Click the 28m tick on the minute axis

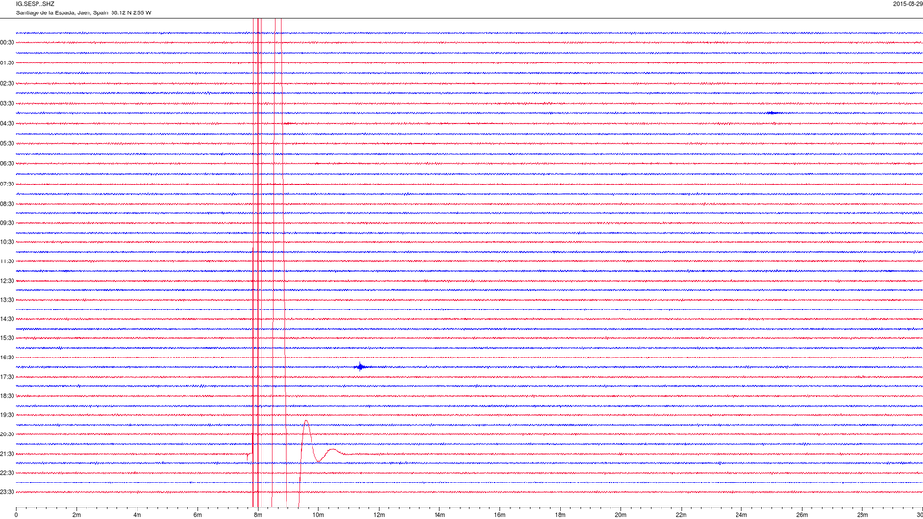tap(862, 515)
